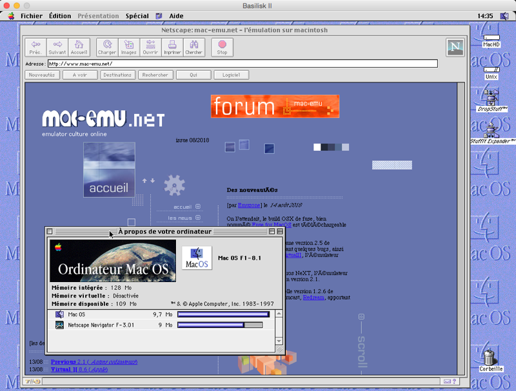Click the Qui directory button
The image size is (516, 391).
click(193, 75)
